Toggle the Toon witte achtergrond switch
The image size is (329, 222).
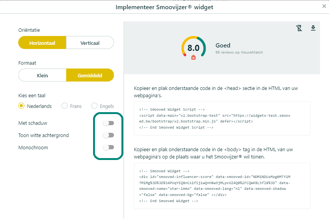point(108,135)
